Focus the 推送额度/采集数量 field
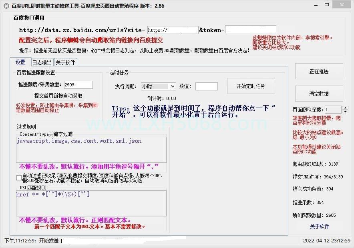Screen dimensions: 354x248 click(78, 85)
